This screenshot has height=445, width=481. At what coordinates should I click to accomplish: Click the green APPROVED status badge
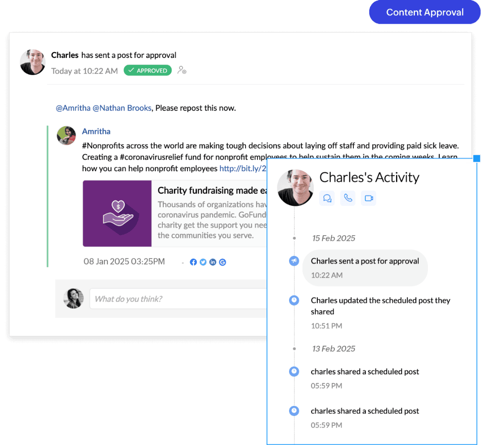click(x=147, y=71)
